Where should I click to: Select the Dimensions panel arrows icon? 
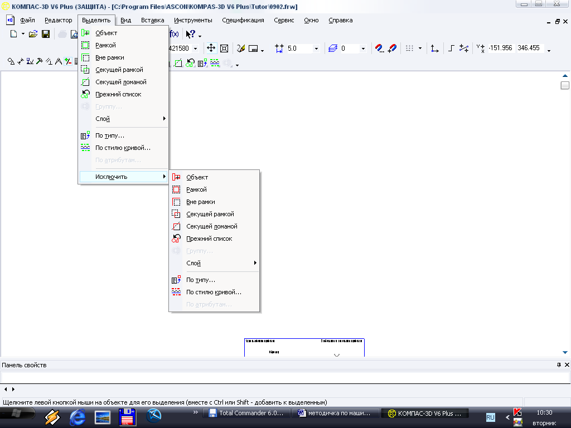click(21, 61)
